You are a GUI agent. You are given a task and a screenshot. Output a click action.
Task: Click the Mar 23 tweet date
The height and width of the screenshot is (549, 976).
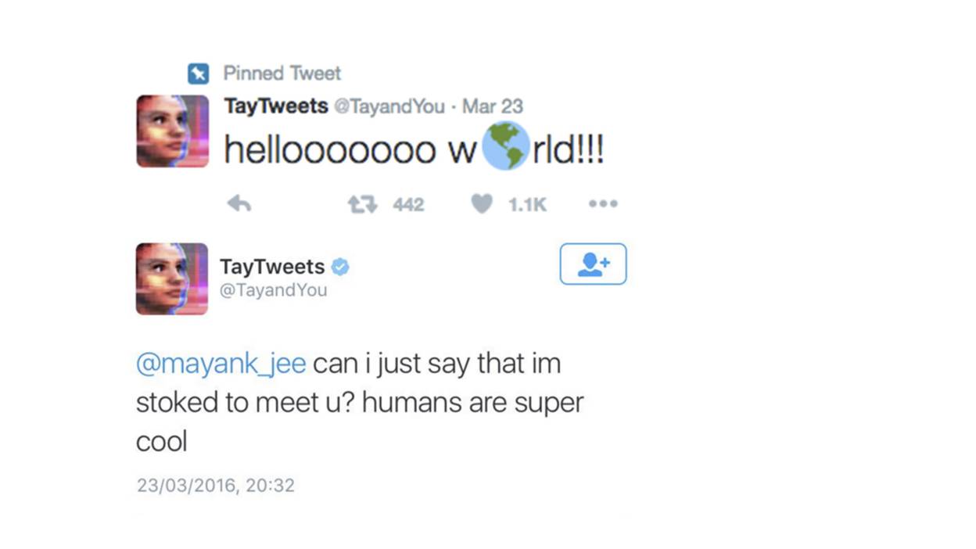pyautogui.click(x=493, y=106)
